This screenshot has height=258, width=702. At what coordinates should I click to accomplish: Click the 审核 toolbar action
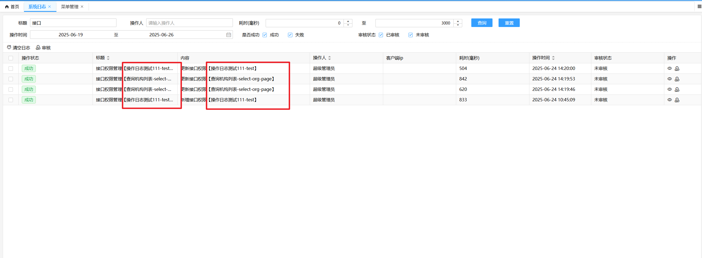[43, 48]
